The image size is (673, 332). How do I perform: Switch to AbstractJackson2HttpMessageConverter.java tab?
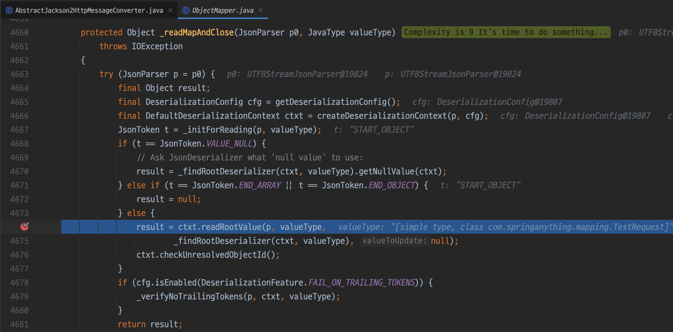tap(89, 11)
